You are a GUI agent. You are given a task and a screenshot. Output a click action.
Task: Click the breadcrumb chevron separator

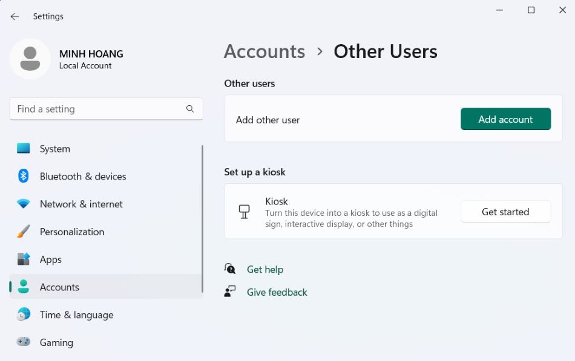pyautogui.click(x=320, y=51)
